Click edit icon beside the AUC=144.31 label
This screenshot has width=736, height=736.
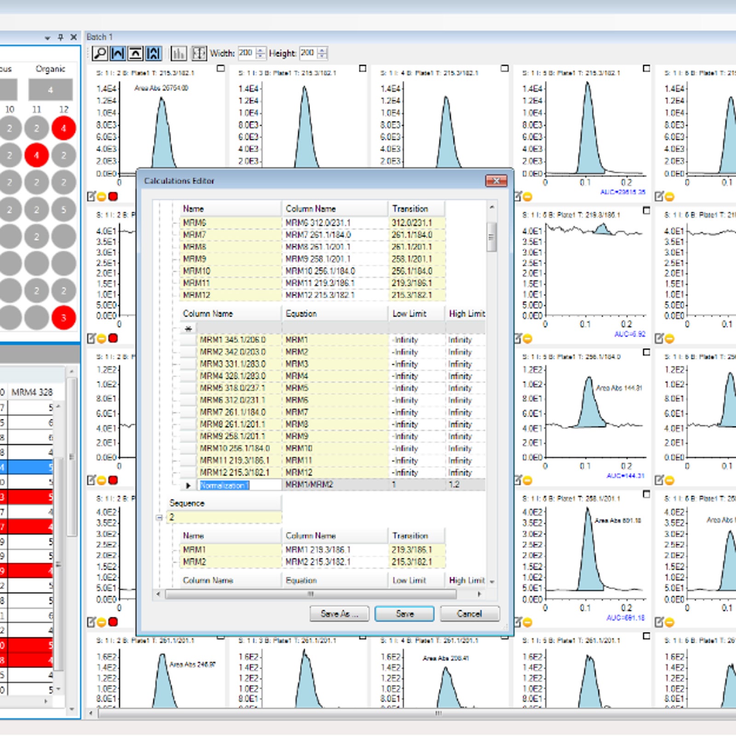point(517,481)
